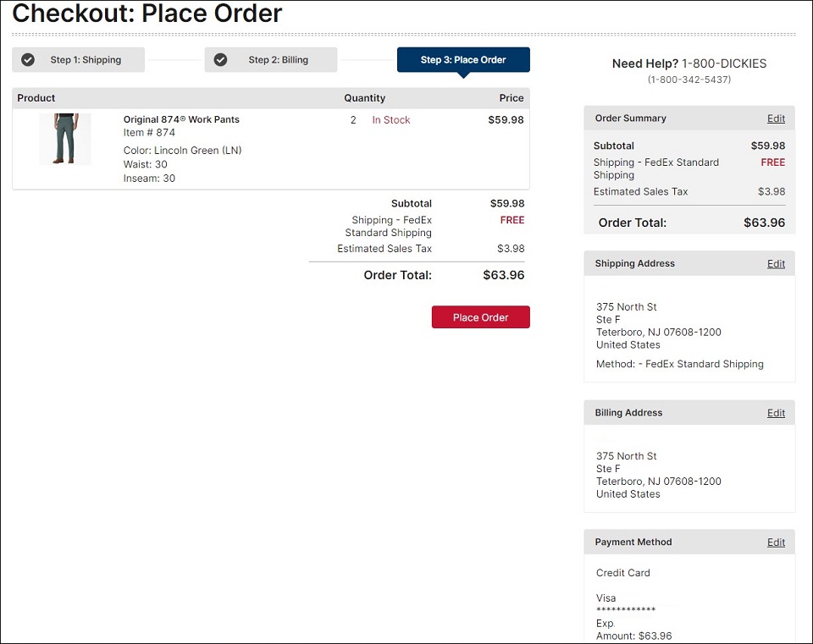The image size is (813, 644).
Task: Click the Price column header
Action: point(512,98)
